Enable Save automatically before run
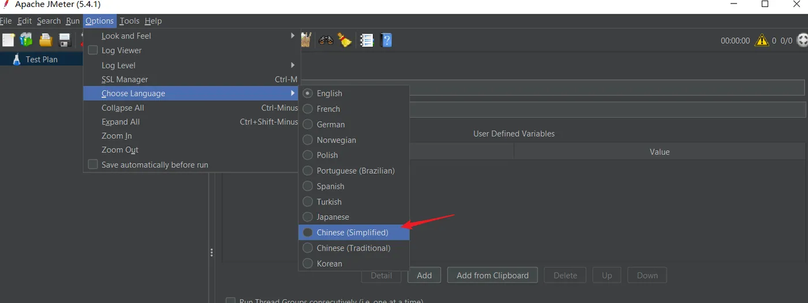This screenshot has width=808, height=303. click(92, 164)
